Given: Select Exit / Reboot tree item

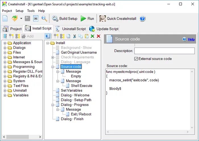Looking at the screenshot, I should point(81,114).
